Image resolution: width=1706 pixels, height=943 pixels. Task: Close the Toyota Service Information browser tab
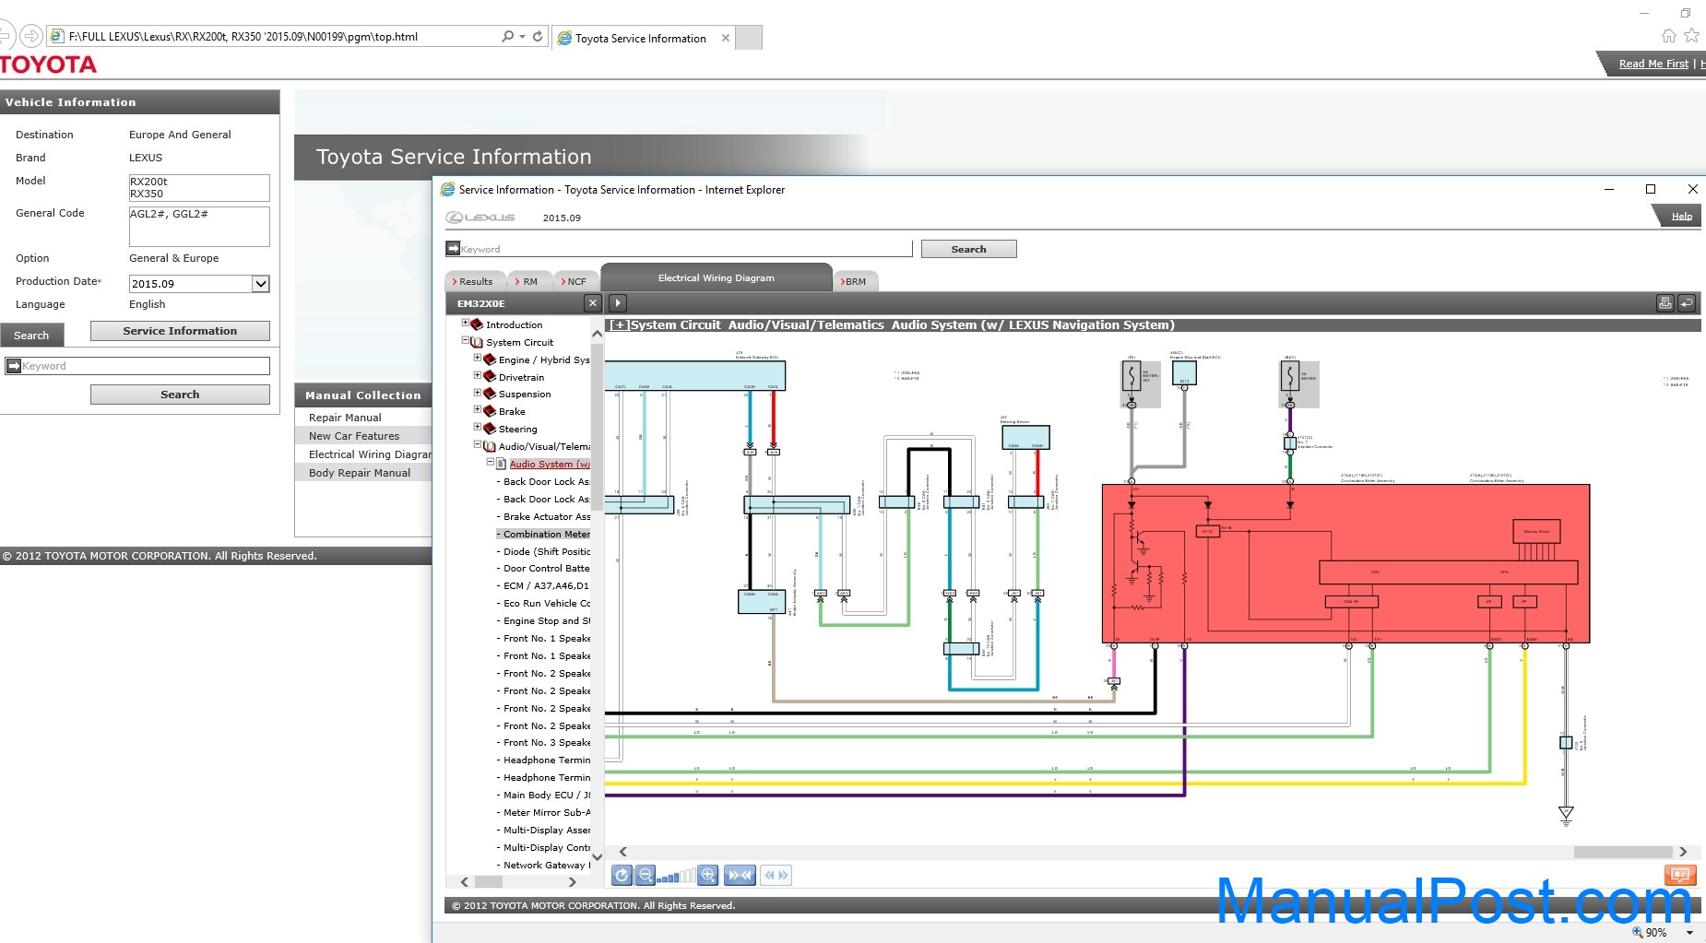(x=726, y=38)
